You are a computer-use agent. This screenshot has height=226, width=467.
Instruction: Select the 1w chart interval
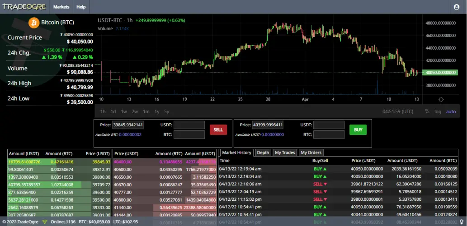tap(124, 111)
